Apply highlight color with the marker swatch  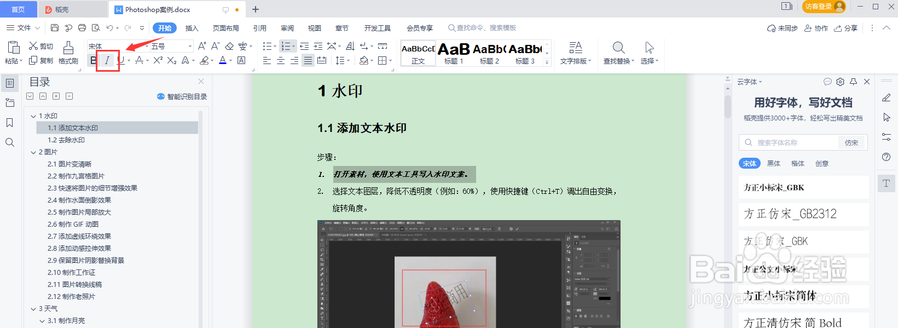[x=204, y=60]
